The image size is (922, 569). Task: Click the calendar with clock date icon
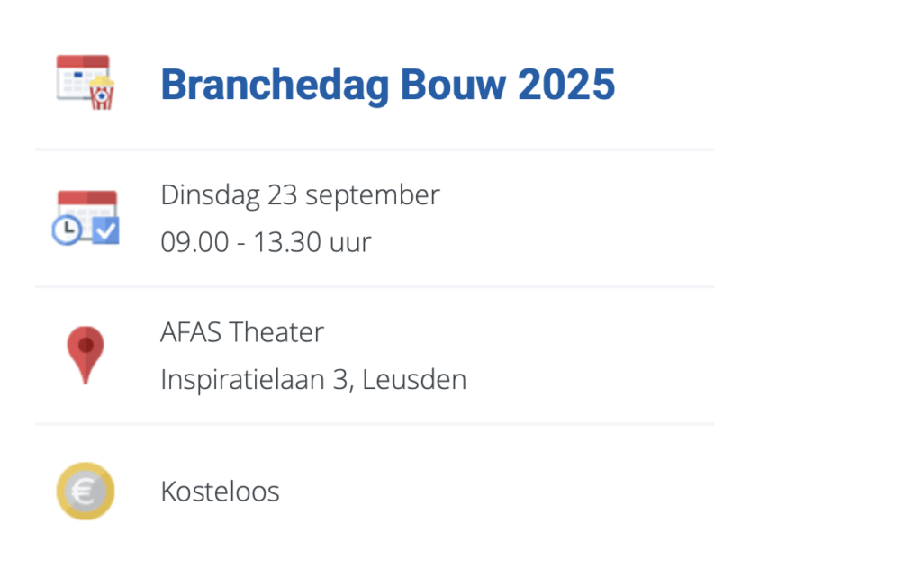pyautogui.click(x=86, y=217)
